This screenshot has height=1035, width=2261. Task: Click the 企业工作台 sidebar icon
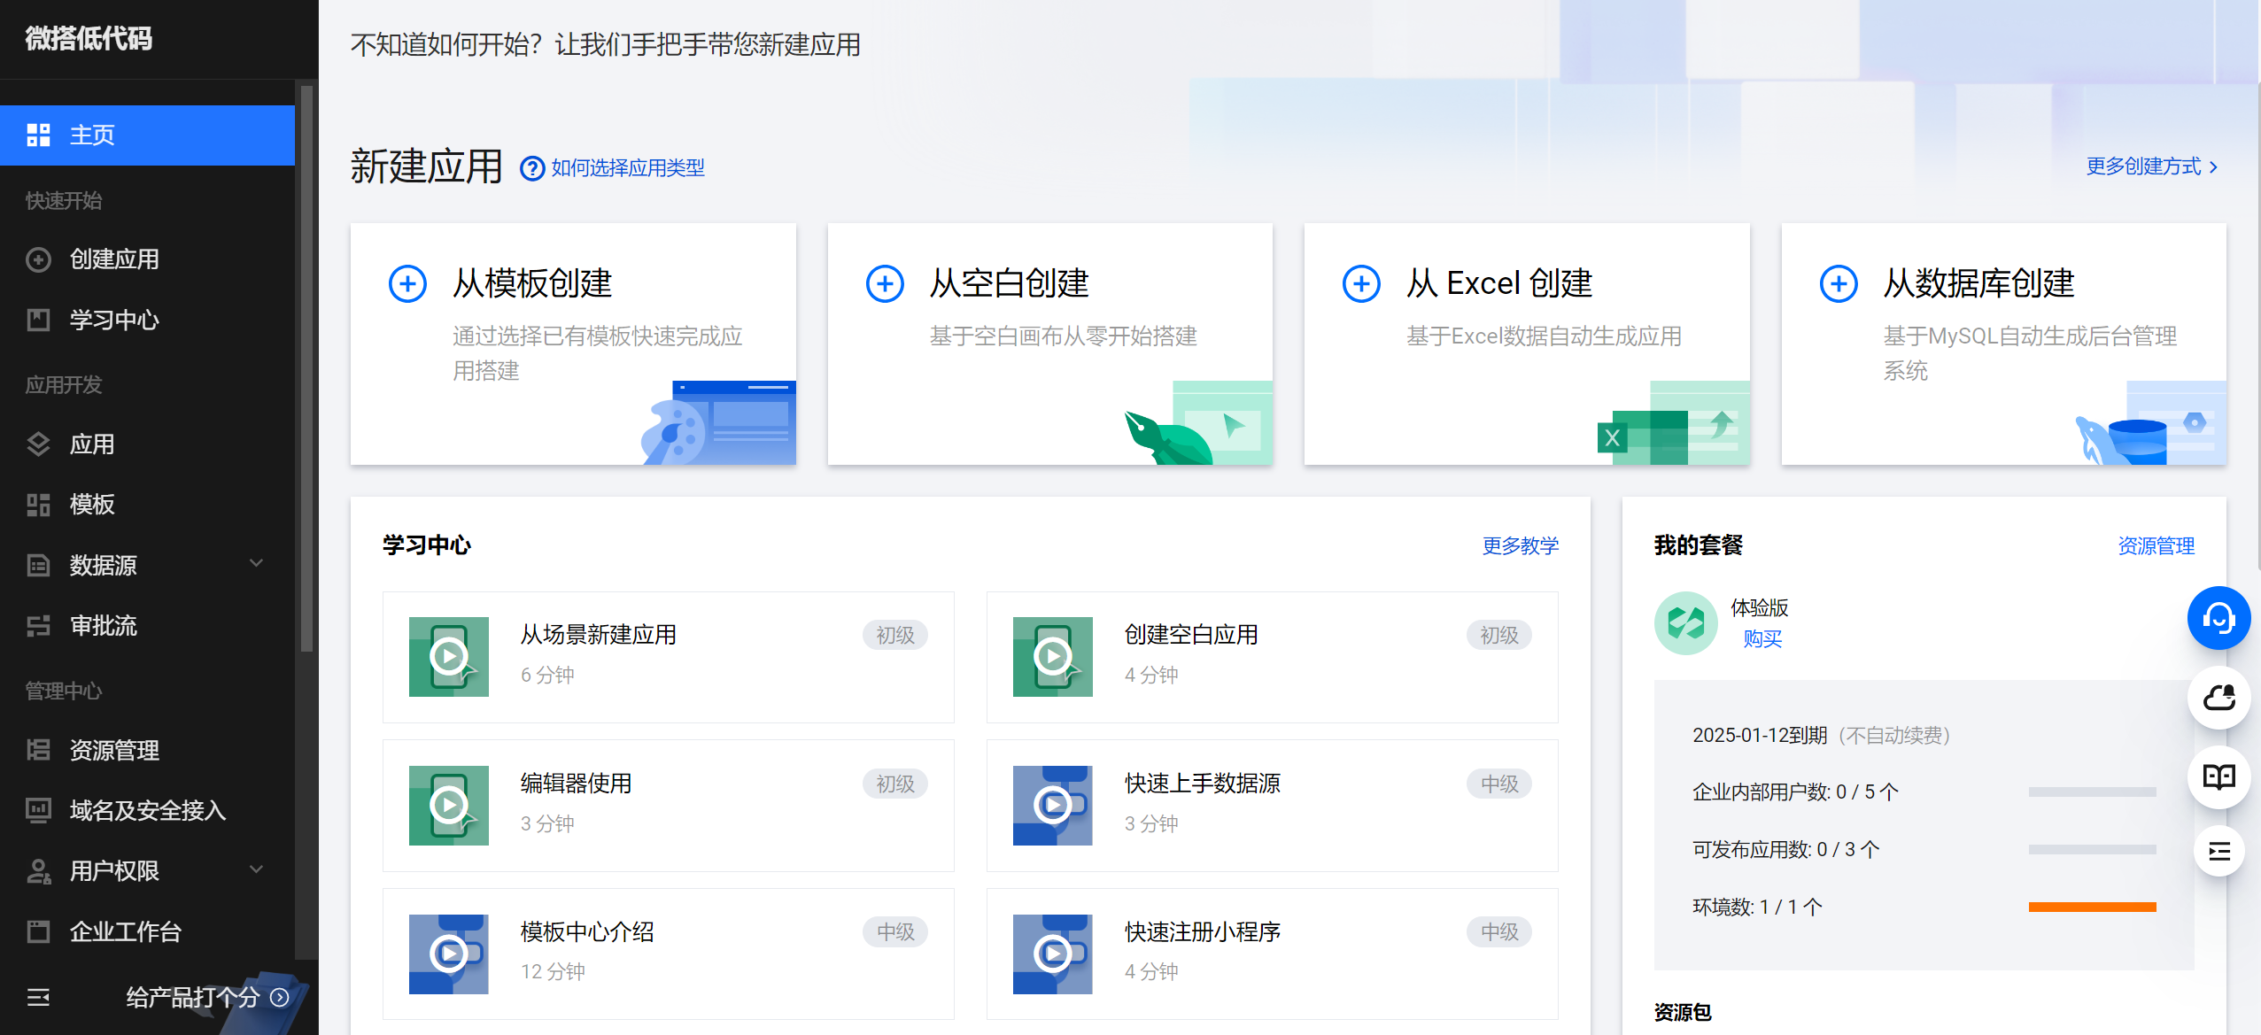pyautogui.click(x=38, y=931)
